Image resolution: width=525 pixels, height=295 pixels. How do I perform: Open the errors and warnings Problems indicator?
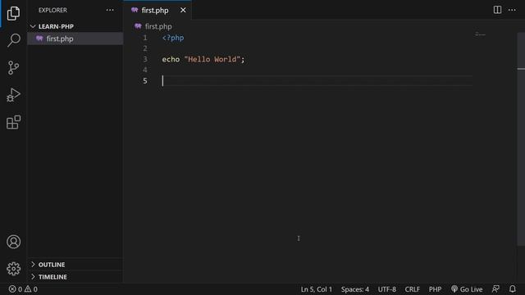tap(23, 289)
